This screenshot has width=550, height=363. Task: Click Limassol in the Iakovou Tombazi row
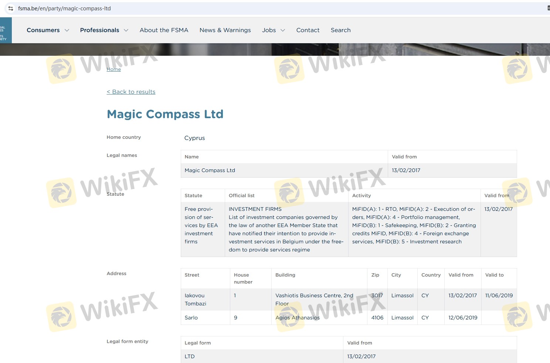[403, 295]
